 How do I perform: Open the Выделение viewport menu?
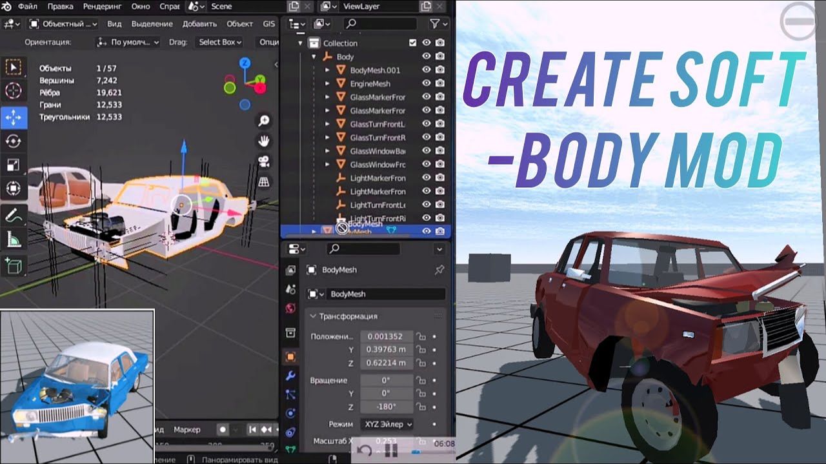tap(152, 24)
